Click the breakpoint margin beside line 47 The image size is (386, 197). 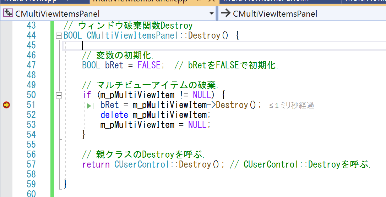pos(6,65)
